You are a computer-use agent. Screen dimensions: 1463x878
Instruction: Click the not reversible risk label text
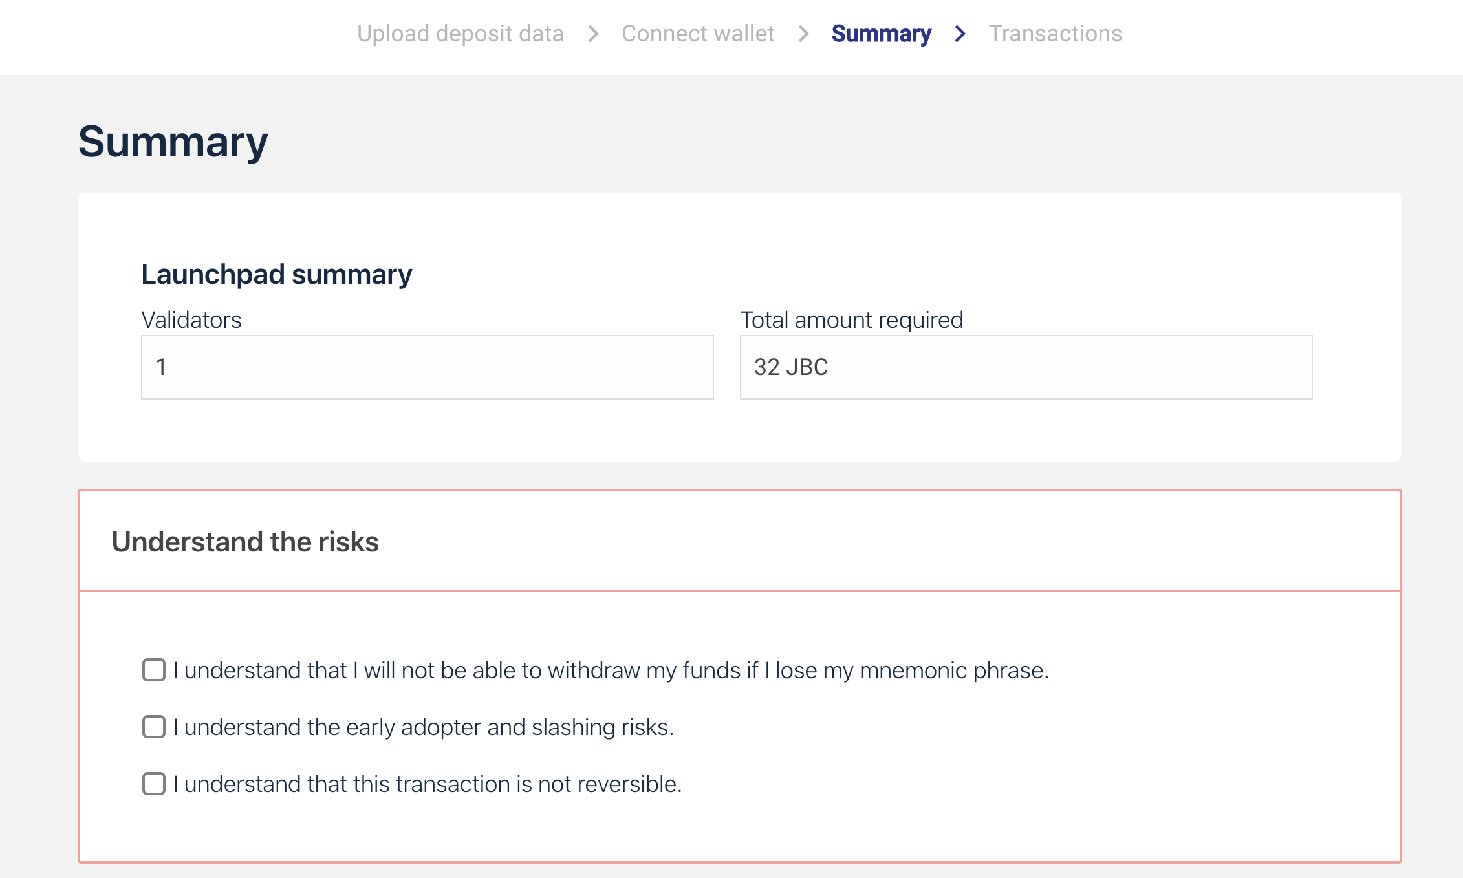[x=428, y=784]
